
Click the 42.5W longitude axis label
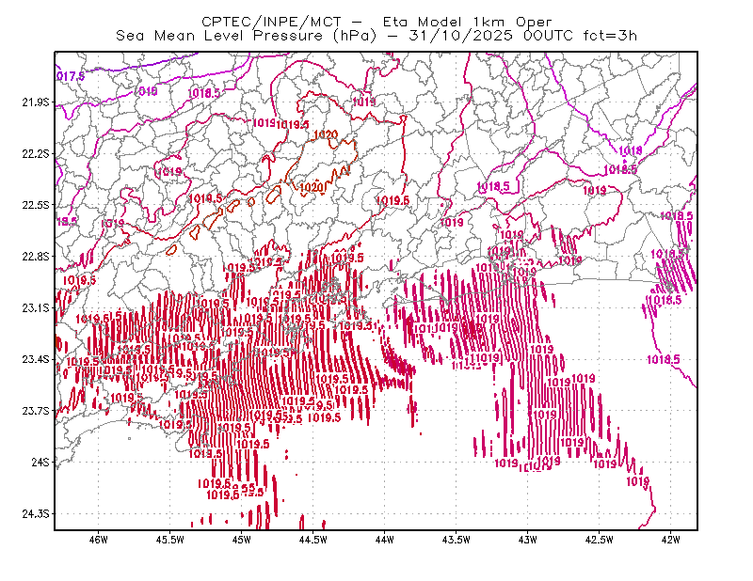click(600, 540)
